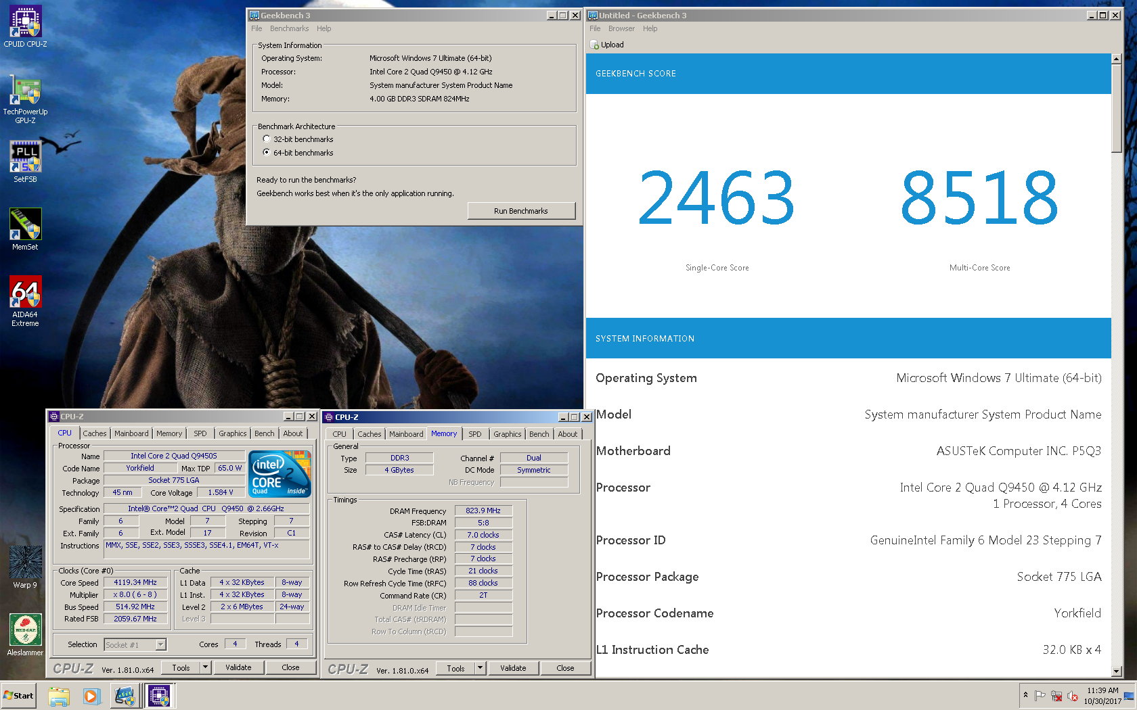Switch to Caches tab in left CPU-Z

tap(95, 433)
